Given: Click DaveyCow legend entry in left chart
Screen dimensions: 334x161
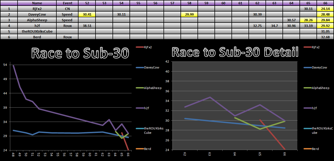Looking at the screenshot, I should tap(148, 67).
